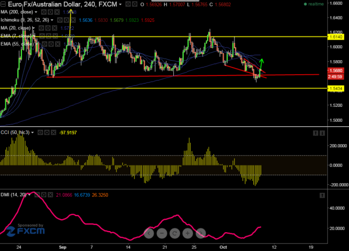Click the CCI (50, hlc3) indicator title

coord(15,133)
